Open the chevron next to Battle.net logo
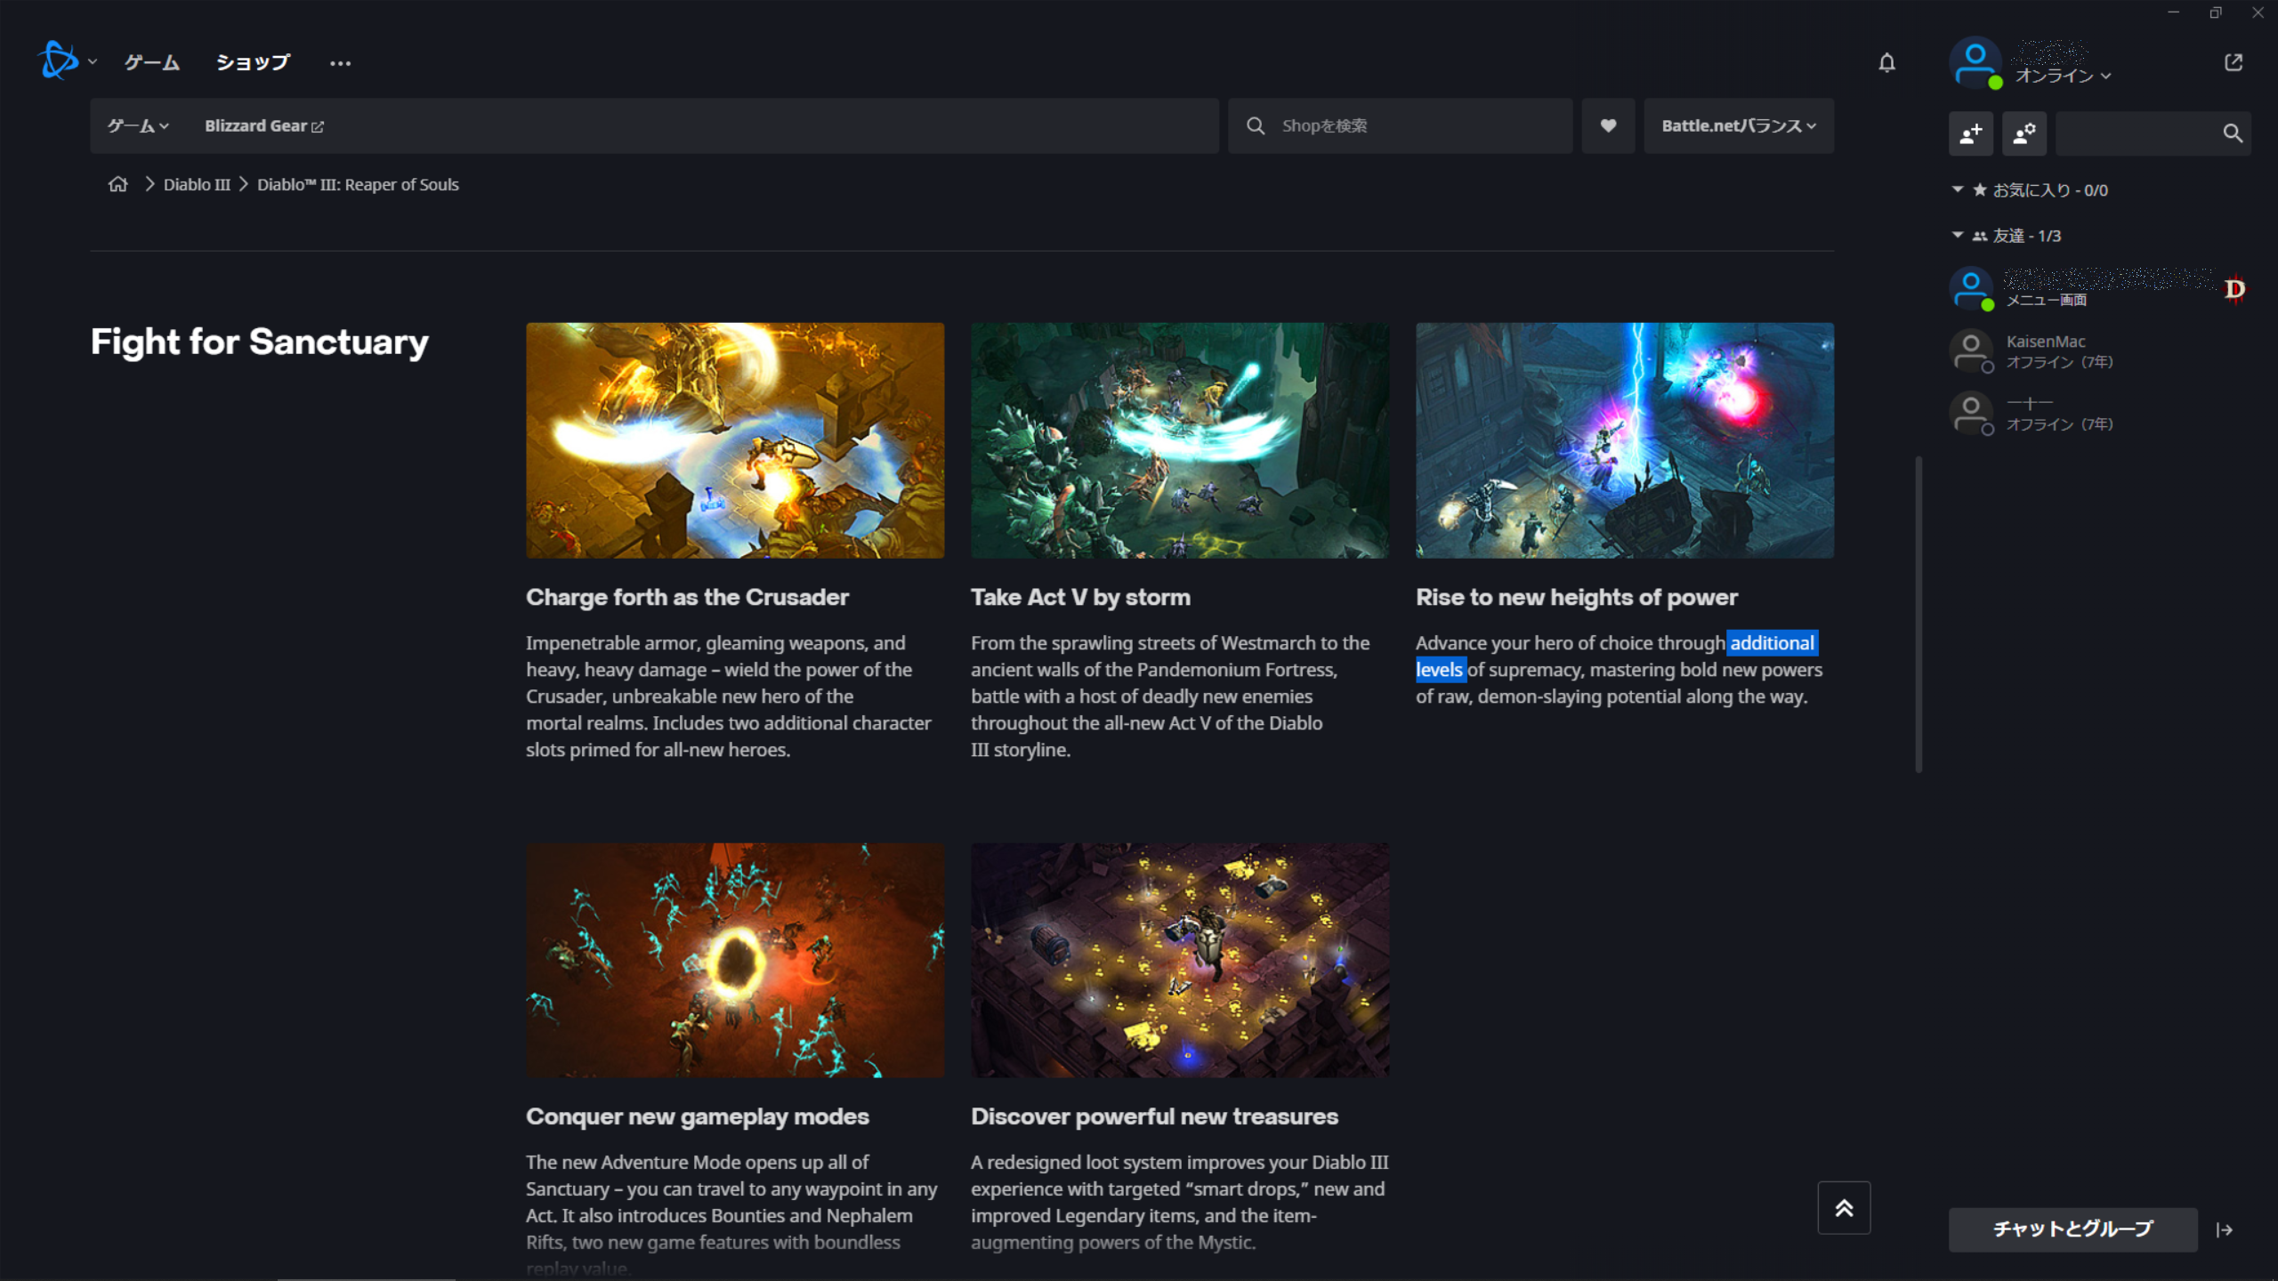This screenshot has height=1281, width=2278. click(92, 61)
